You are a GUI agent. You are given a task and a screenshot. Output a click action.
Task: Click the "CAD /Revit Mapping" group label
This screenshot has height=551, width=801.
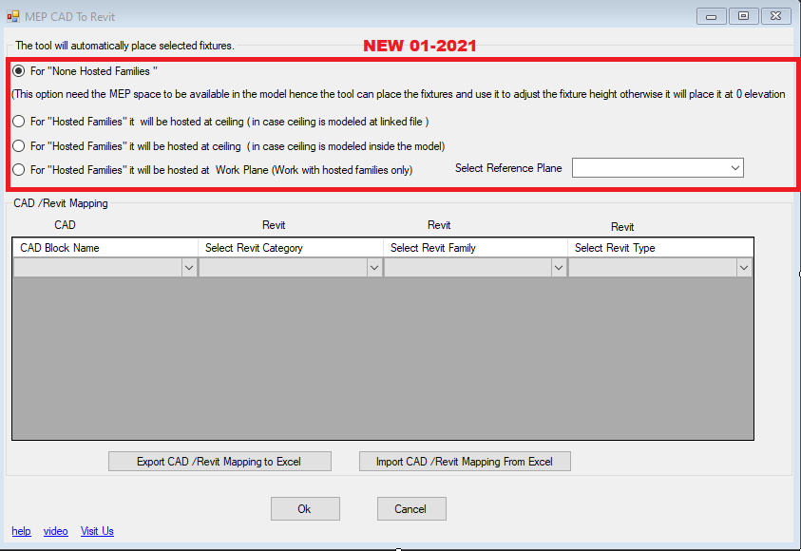pyautogui.click(x=60, y=203)
